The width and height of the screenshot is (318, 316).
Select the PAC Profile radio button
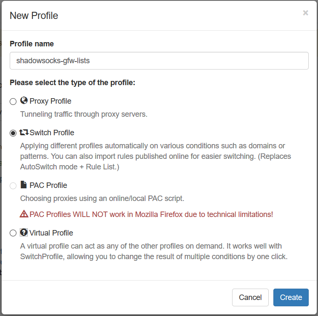pyautogui.click(x=13, y=186)
